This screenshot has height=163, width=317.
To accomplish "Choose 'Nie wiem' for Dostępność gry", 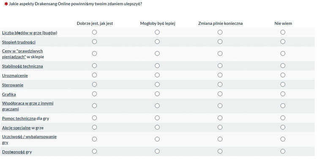I will coord(283,151).
